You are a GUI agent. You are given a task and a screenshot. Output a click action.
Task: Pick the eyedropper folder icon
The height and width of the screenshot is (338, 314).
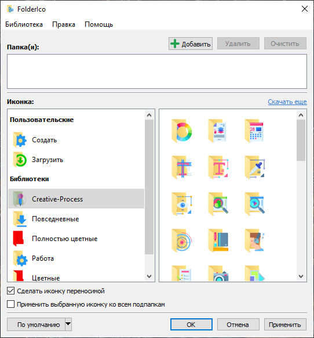pos(255,167)
